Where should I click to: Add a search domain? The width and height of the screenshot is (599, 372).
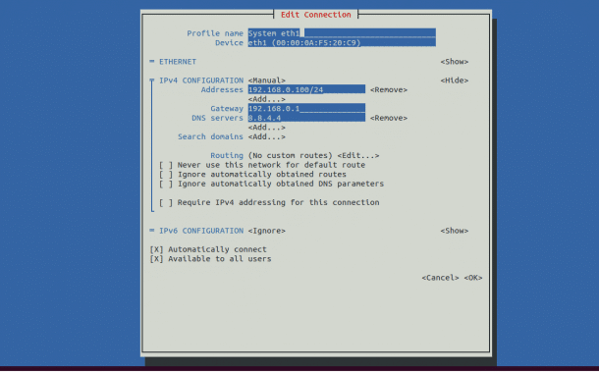click(x=267, y=136)
